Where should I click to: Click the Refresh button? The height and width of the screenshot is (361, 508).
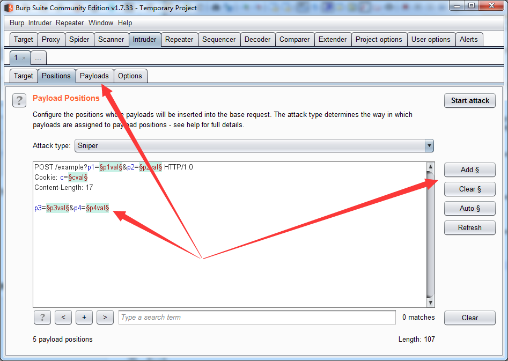[470, 228]
